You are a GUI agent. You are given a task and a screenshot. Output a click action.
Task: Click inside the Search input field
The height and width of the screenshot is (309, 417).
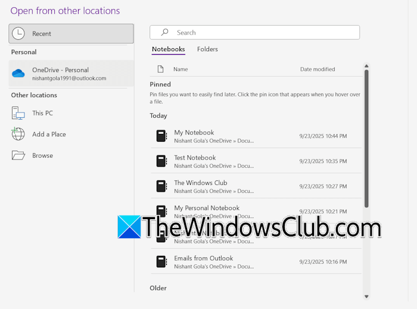(262, 33)
